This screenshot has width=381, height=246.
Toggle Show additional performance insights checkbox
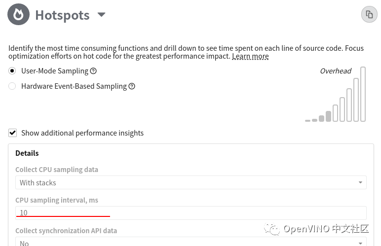(13, 133)
